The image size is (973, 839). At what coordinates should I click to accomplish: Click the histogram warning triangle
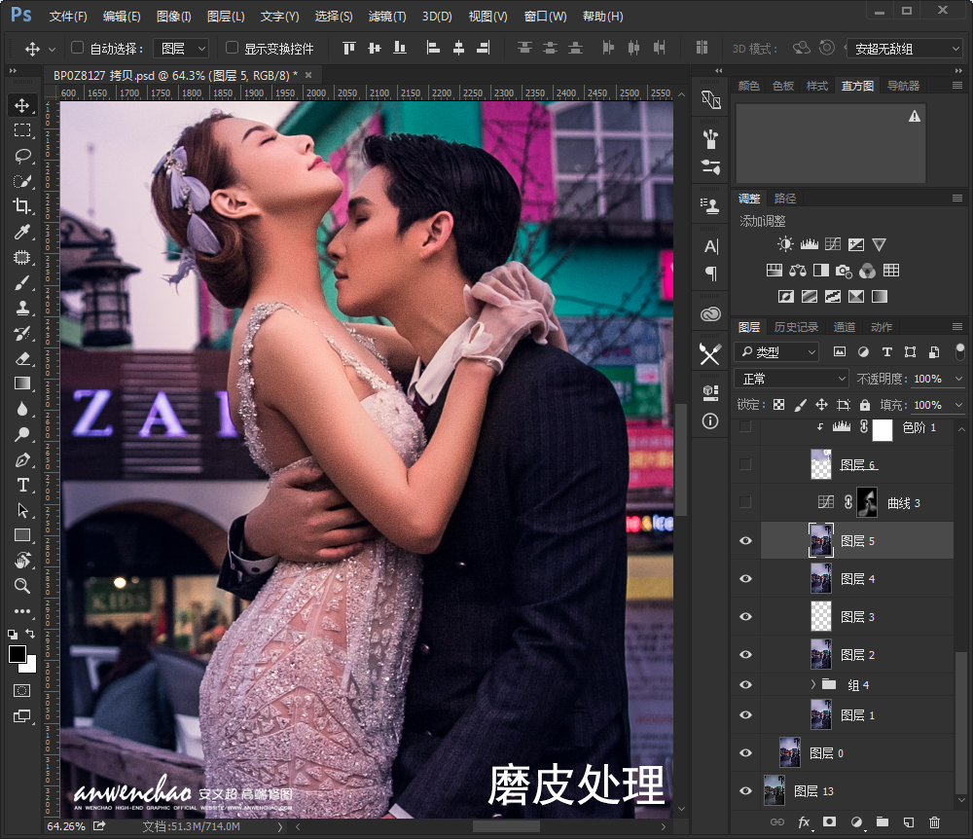pos(914,116)
